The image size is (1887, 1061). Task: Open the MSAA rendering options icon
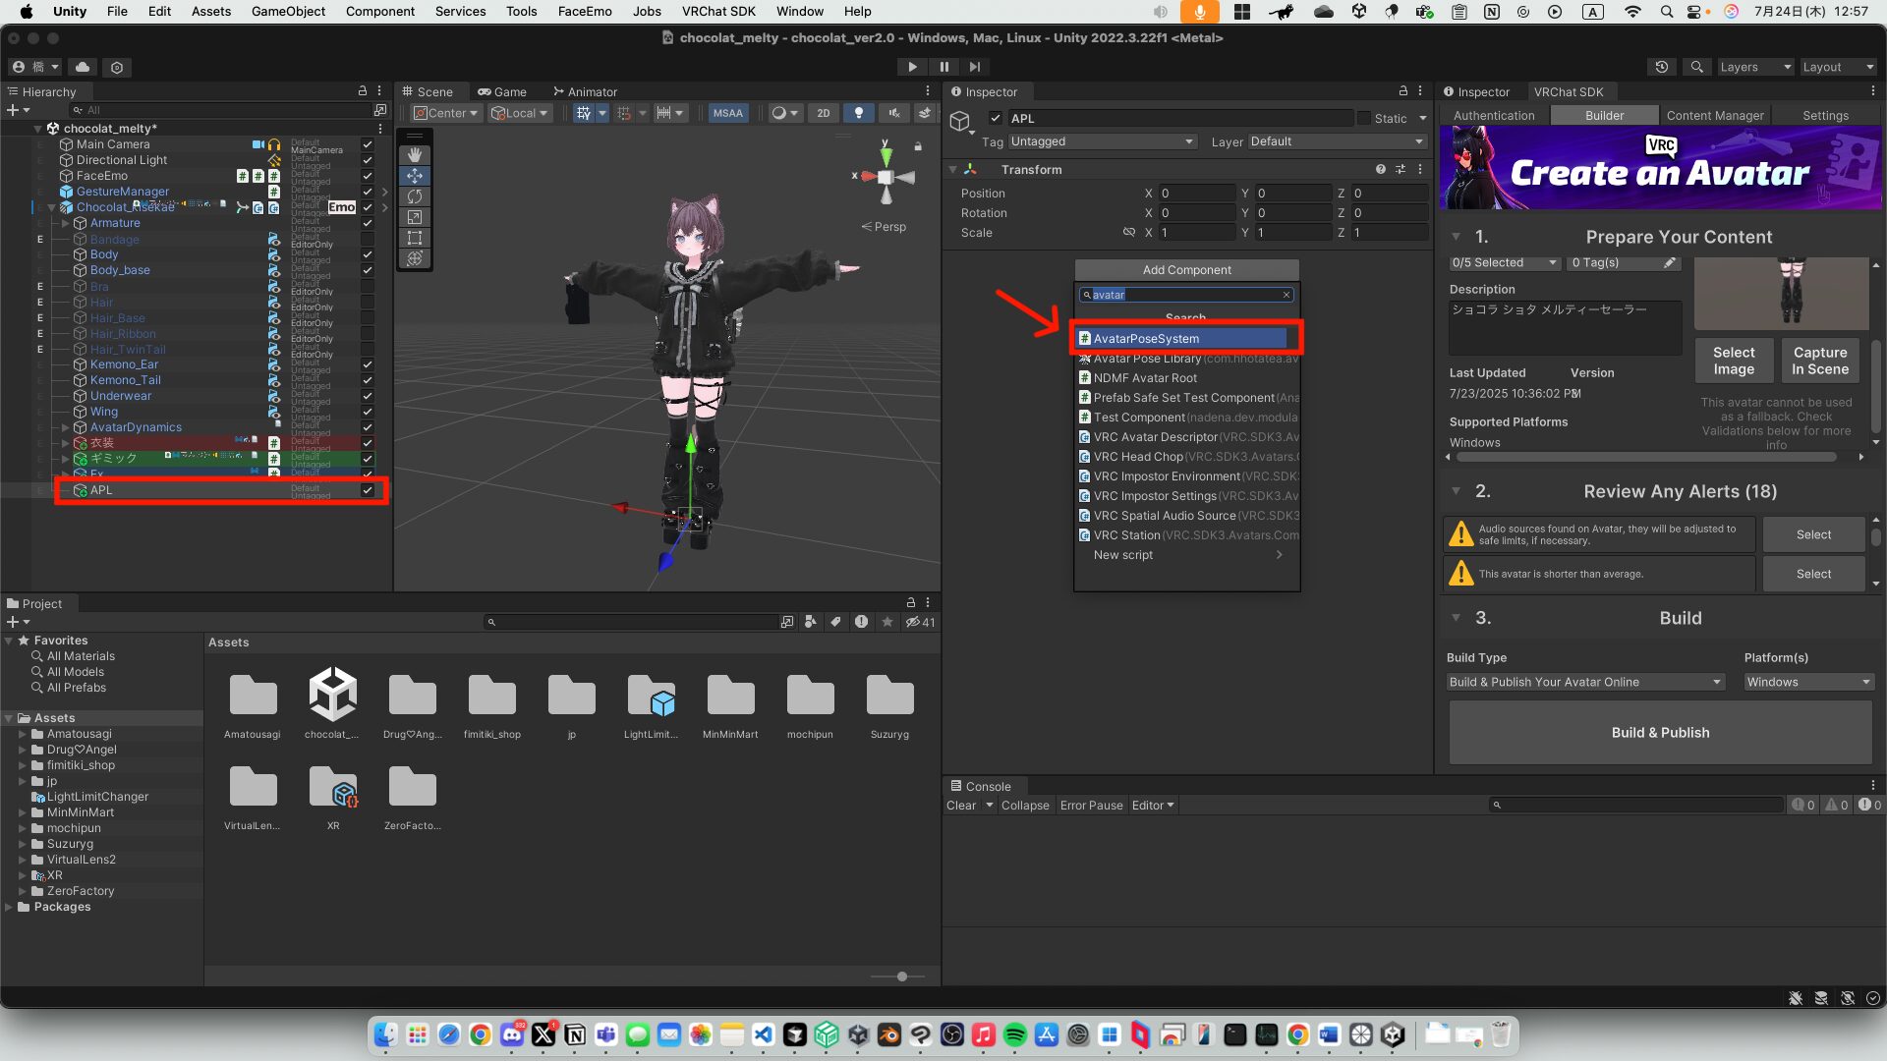[x=727, y=113]
